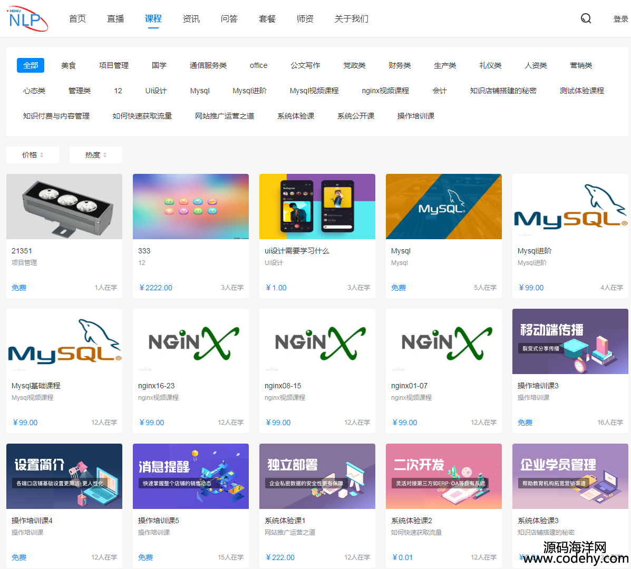Click the search magnifier icon
This screenshot has height=569, width=631.
586,19
